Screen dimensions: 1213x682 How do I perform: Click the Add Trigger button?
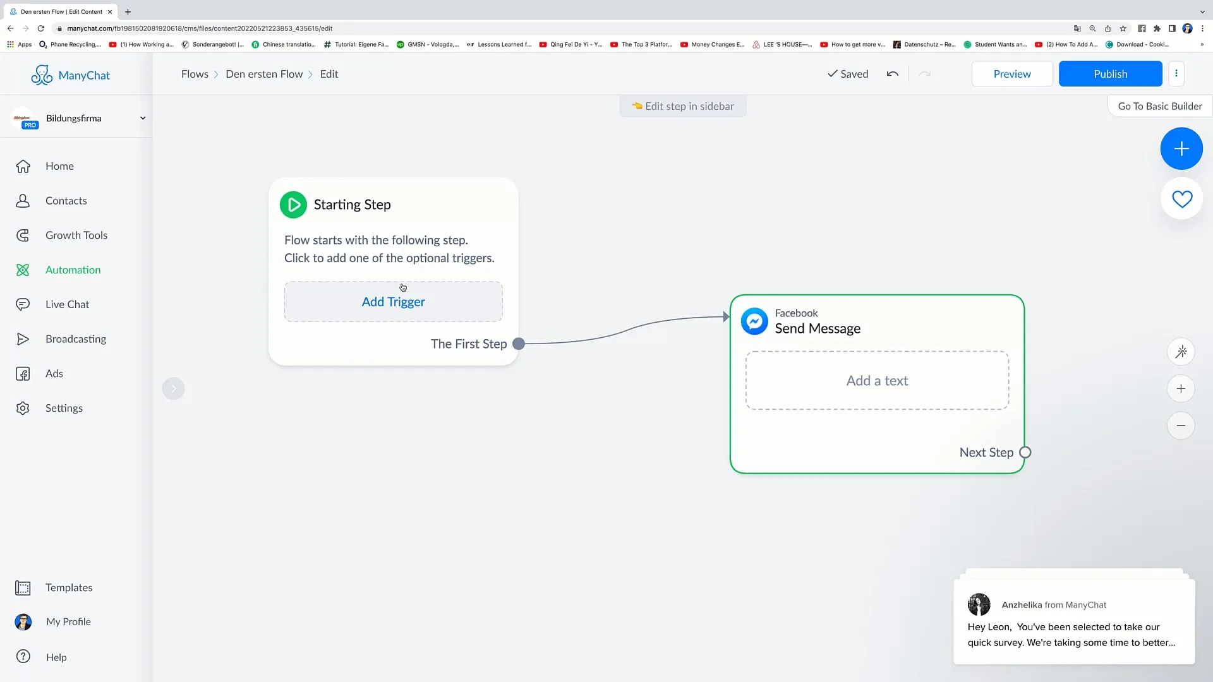click(393, 302)
